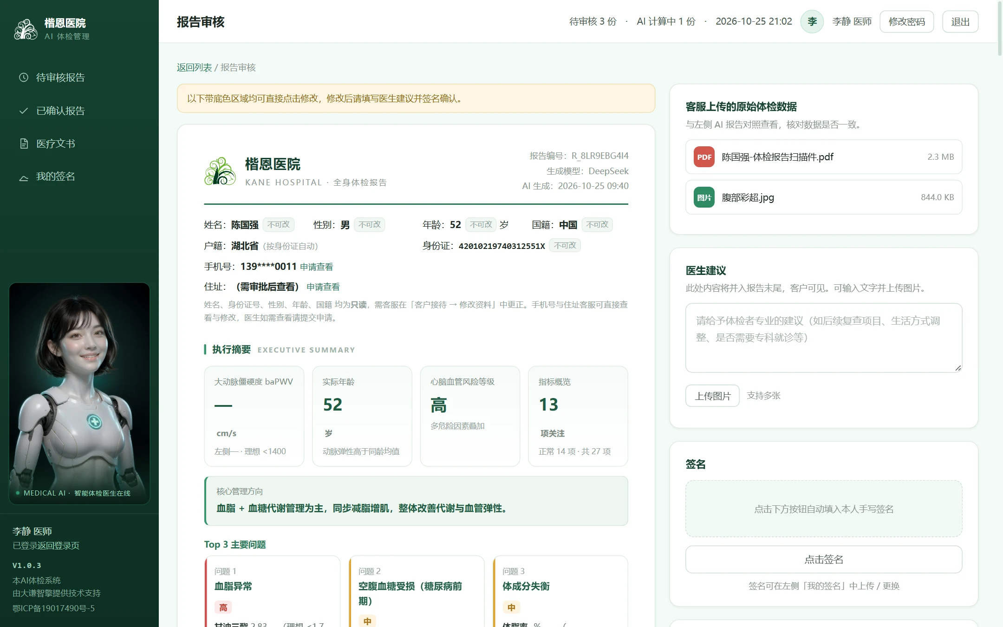Click the 不可改 tag beside 国籍
Screen dimensions: 1003x627
(597, 225)
